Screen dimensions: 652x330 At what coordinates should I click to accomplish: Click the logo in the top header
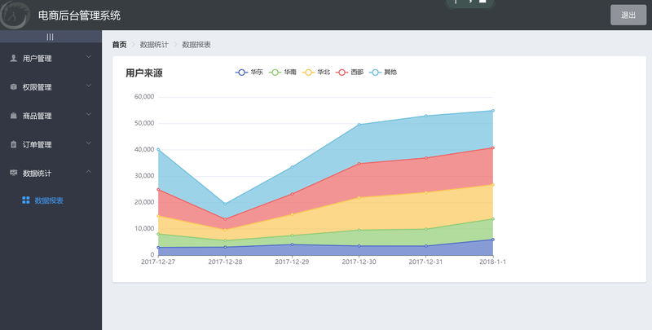[x=15, y=15]
